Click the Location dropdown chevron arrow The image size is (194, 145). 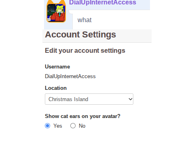click(x=130, y=99)
